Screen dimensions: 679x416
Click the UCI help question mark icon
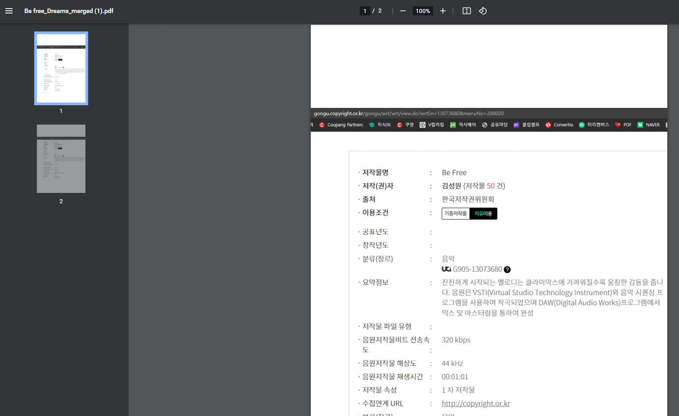[507, 269]
